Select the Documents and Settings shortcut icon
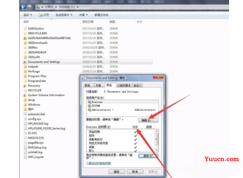 pyautogui.click(x=25, y=62)
